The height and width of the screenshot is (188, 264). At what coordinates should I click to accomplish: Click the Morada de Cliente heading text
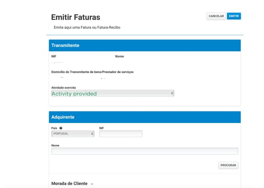click(70, 184)
